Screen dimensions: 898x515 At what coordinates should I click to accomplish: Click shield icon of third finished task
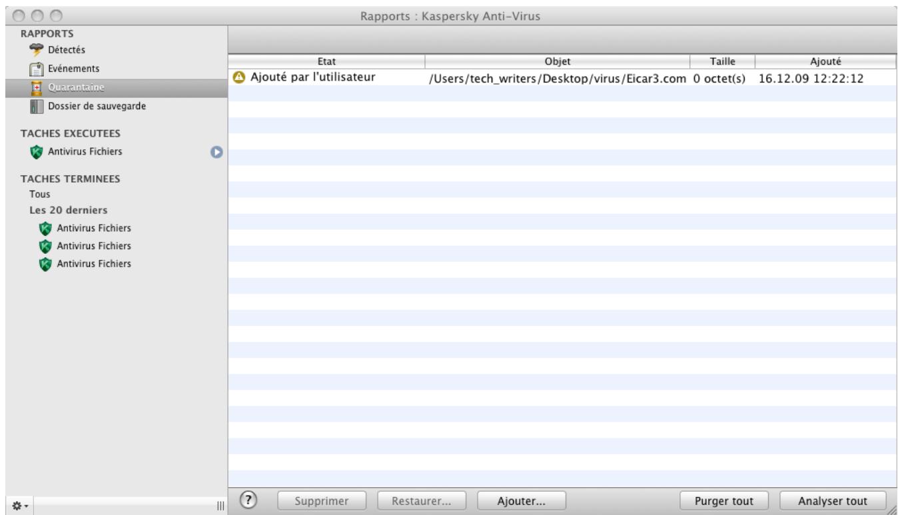[x=45, y=264]
